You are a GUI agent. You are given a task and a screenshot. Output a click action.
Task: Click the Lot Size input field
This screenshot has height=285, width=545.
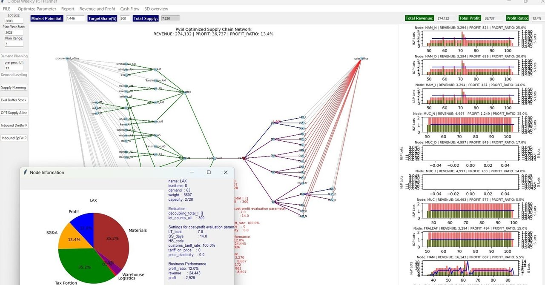tap(14, 21)
